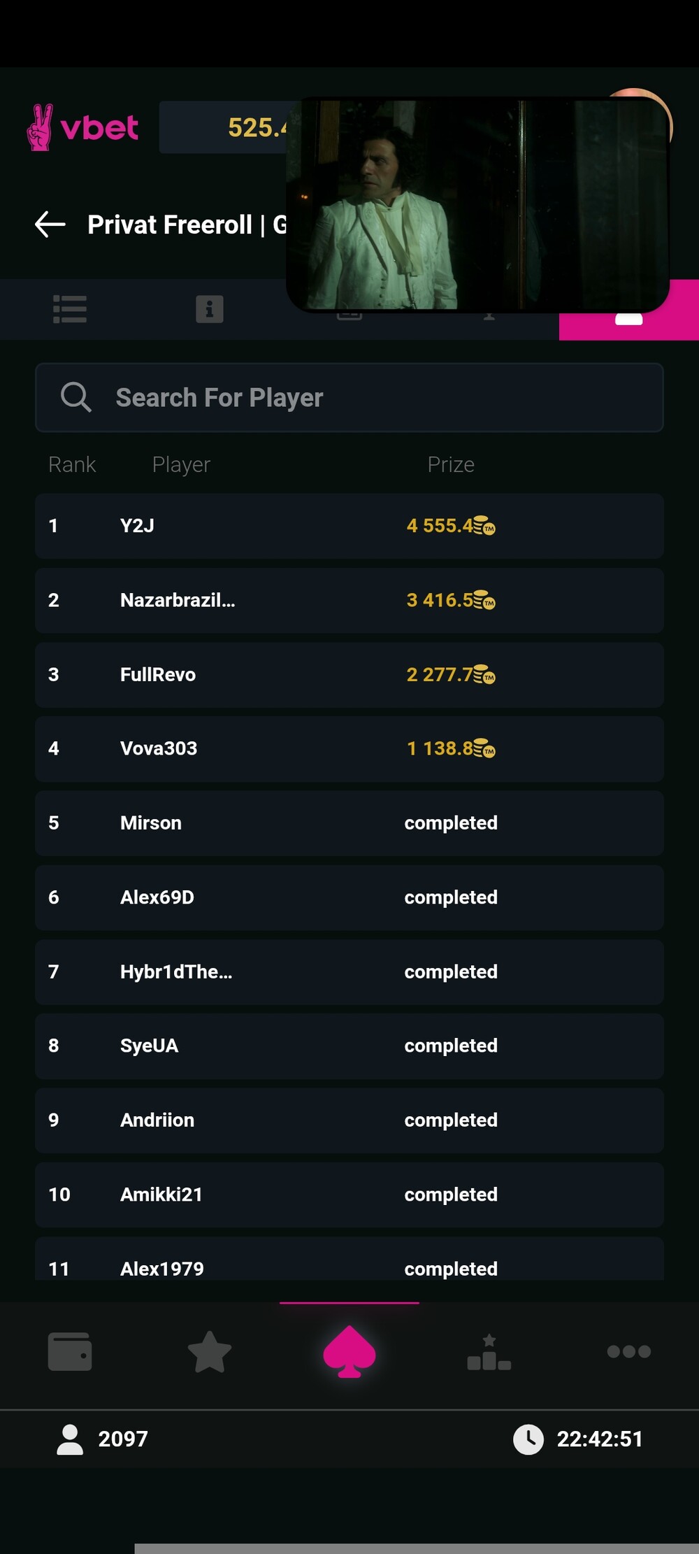The height and width of the screenshot is (1554, 699).
Task: Open the leaderboard podium icon
Action: coord(489,1353)
